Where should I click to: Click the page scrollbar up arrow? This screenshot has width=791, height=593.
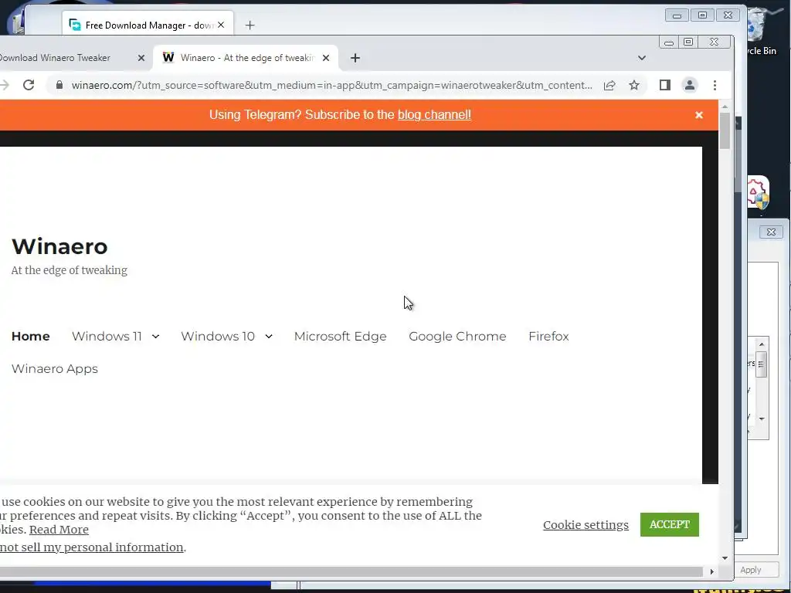click(x=725, y=107)
